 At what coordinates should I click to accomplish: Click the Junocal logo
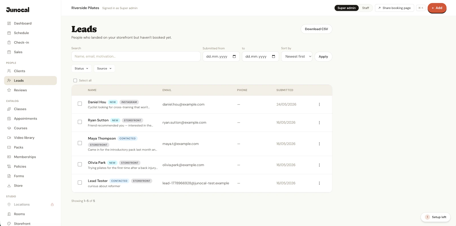tap(18, 10)
